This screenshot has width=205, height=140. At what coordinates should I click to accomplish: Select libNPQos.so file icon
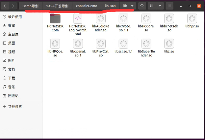(55, 44)
